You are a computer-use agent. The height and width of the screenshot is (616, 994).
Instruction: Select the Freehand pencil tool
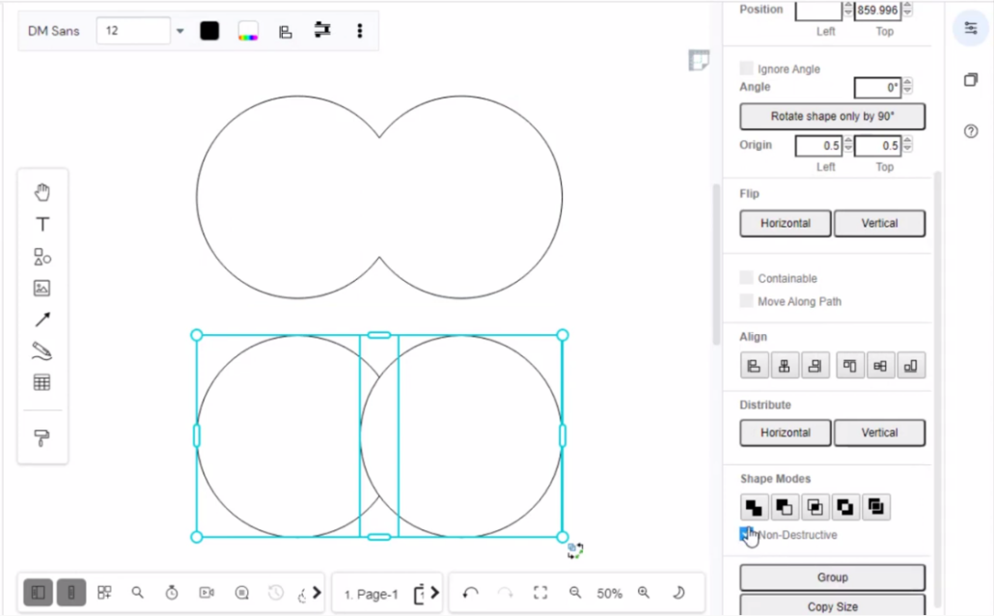[x=42, y=350]
